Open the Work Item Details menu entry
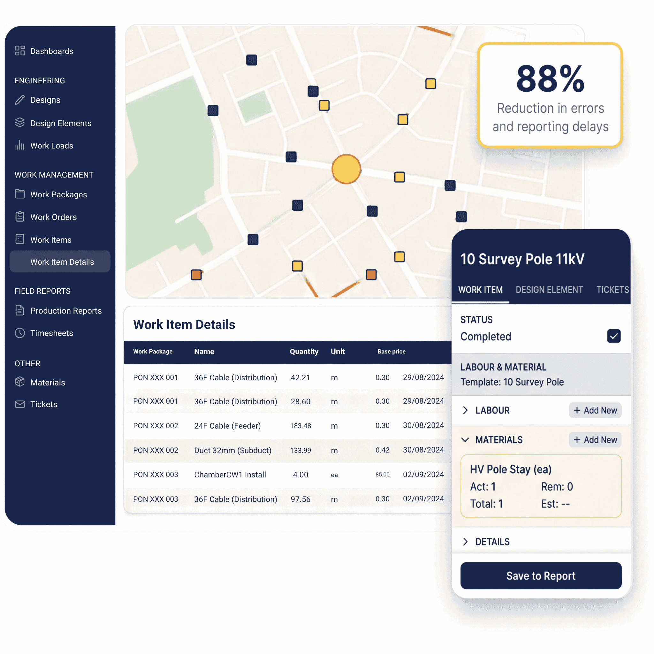Screen dimensions: 654x654 tap(60, 262)
